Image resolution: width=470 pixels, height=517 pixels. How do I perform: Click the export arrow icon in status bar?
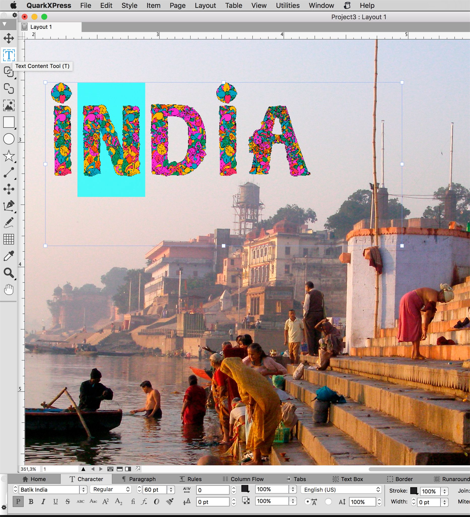(x=138, y=469)
